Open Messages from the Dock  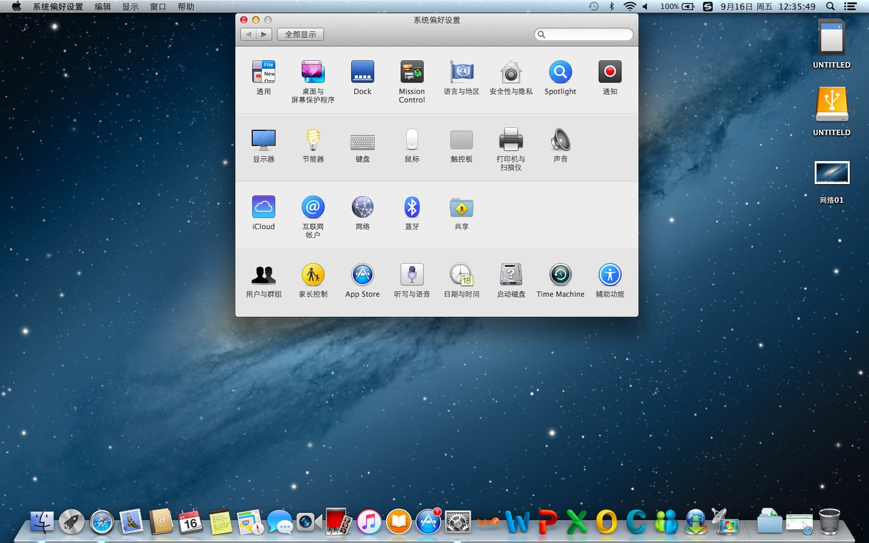point(280,522)
